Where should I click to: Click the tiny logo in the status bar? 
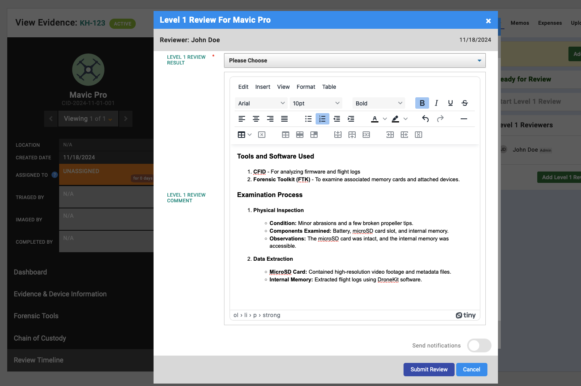point(466,315)
